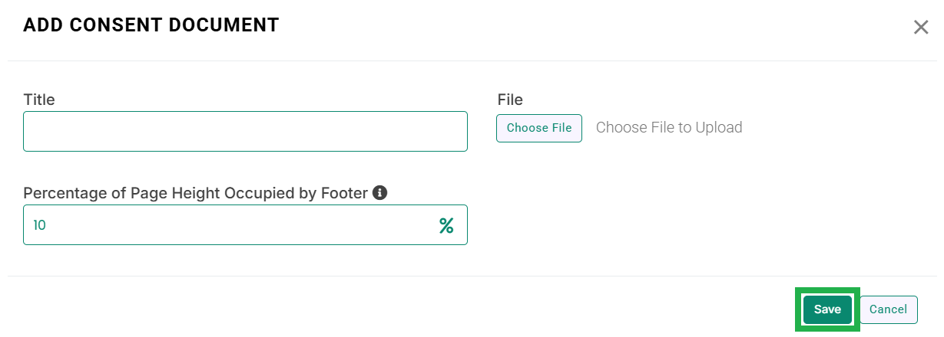The image size is (944, 337).
Task: Click the File field label
Action: pyautogui.click(x=510, y=100)
